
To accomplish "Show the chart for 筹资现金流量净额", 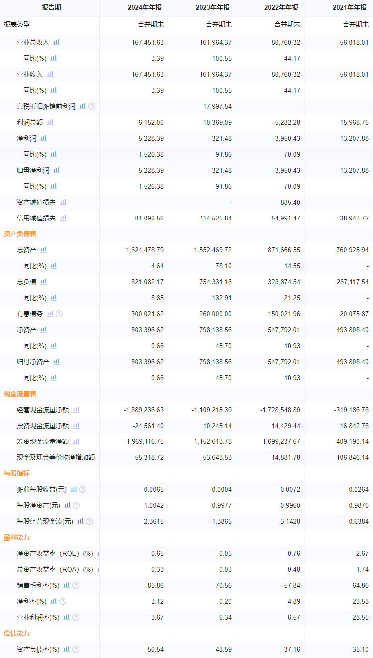I will pos(76,441).
